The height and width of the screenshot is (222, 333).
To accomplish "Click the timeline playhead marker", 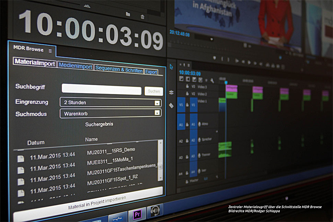I will coord(226,82).
